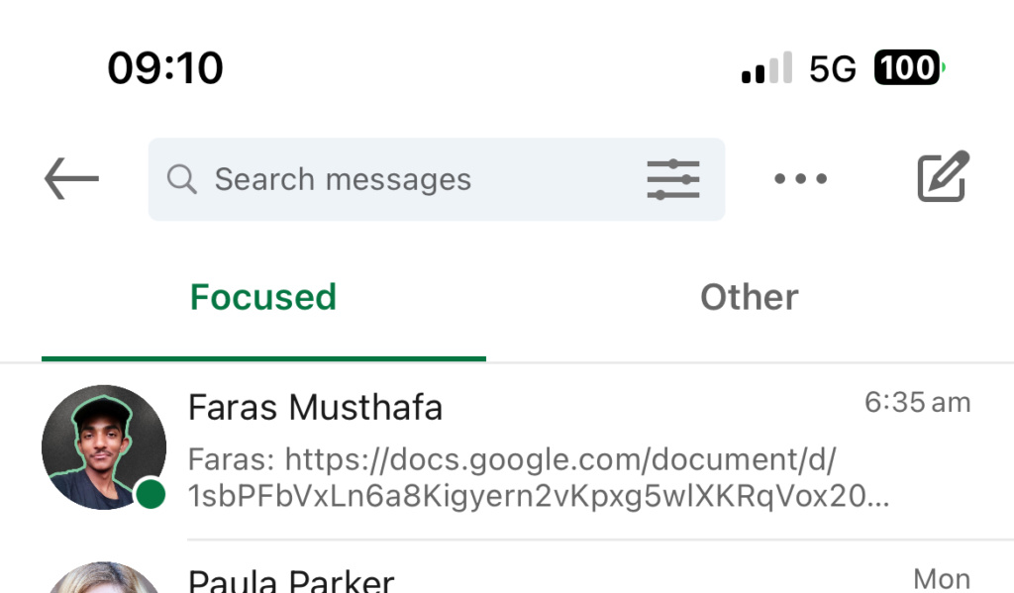Tap the cellular signal strength indicator
Viewport: 1014px width, 593px height.
(767, 67)
